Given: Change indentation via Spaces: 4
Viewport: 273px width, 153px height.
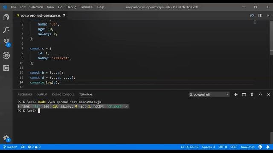Looking at the screenshot, I should pos(209,147).
